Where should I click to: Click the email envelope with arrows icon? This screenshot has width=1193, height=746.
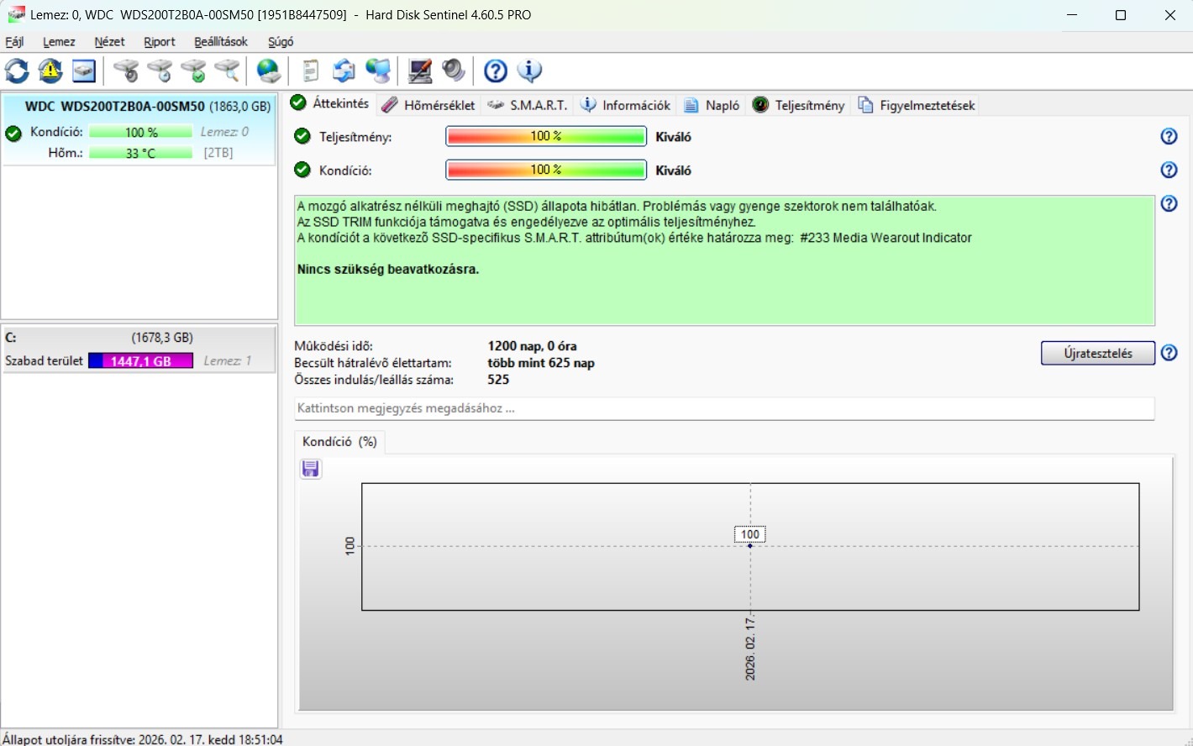[x=344, y=71]
